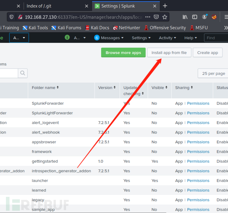Image resolution: width=228 pixels, height=213 pixels.
Task: Open the user account dropdown next to health icon
Action: pyautogui.click(x=80, y=38)
